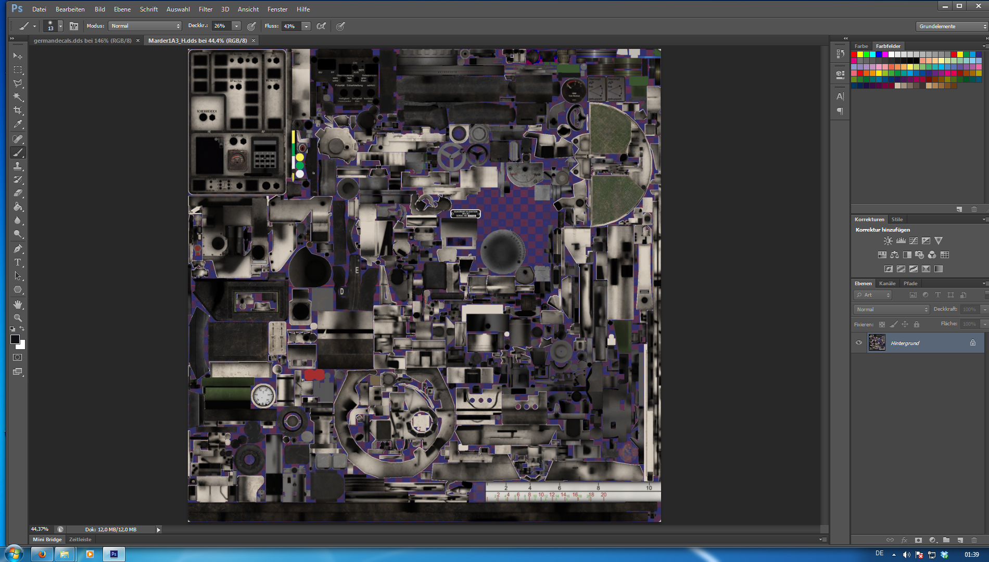Select the Hand tool
989x562 pixels.
point(18,304)
